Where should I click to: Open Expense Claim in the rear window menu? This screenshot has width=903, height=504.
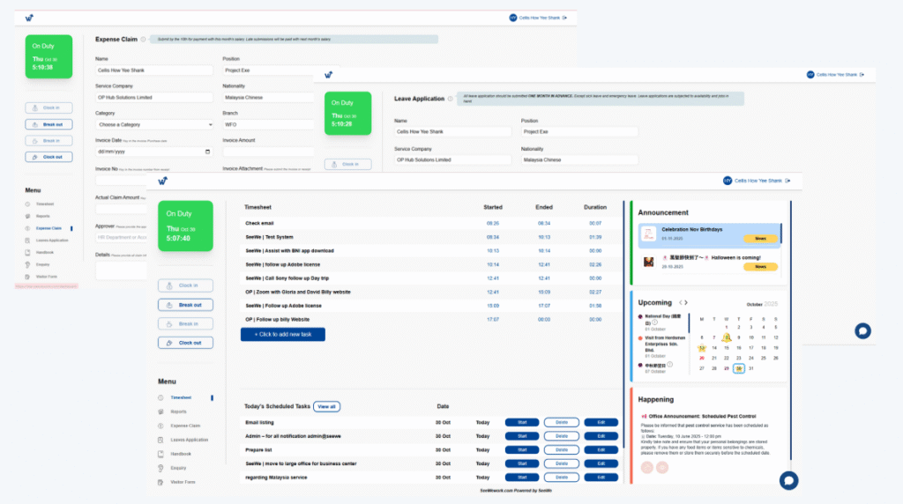(x=49, y=228)
